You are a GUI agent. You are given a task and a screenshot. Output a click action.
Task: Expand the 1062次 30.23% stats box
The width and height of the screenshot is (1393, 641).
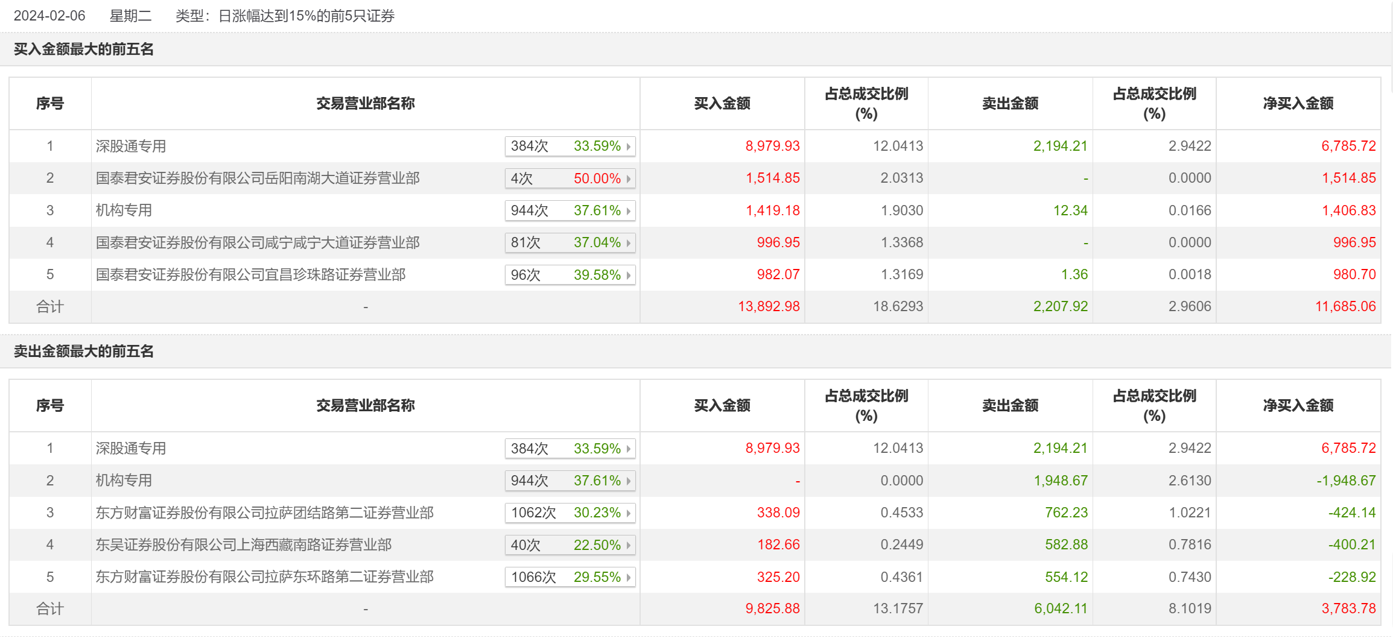pyautogui.click(x=570, y=513)
